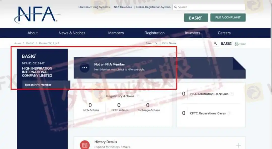Click CFTC Reparations Cases label

(x=208, y=113)
